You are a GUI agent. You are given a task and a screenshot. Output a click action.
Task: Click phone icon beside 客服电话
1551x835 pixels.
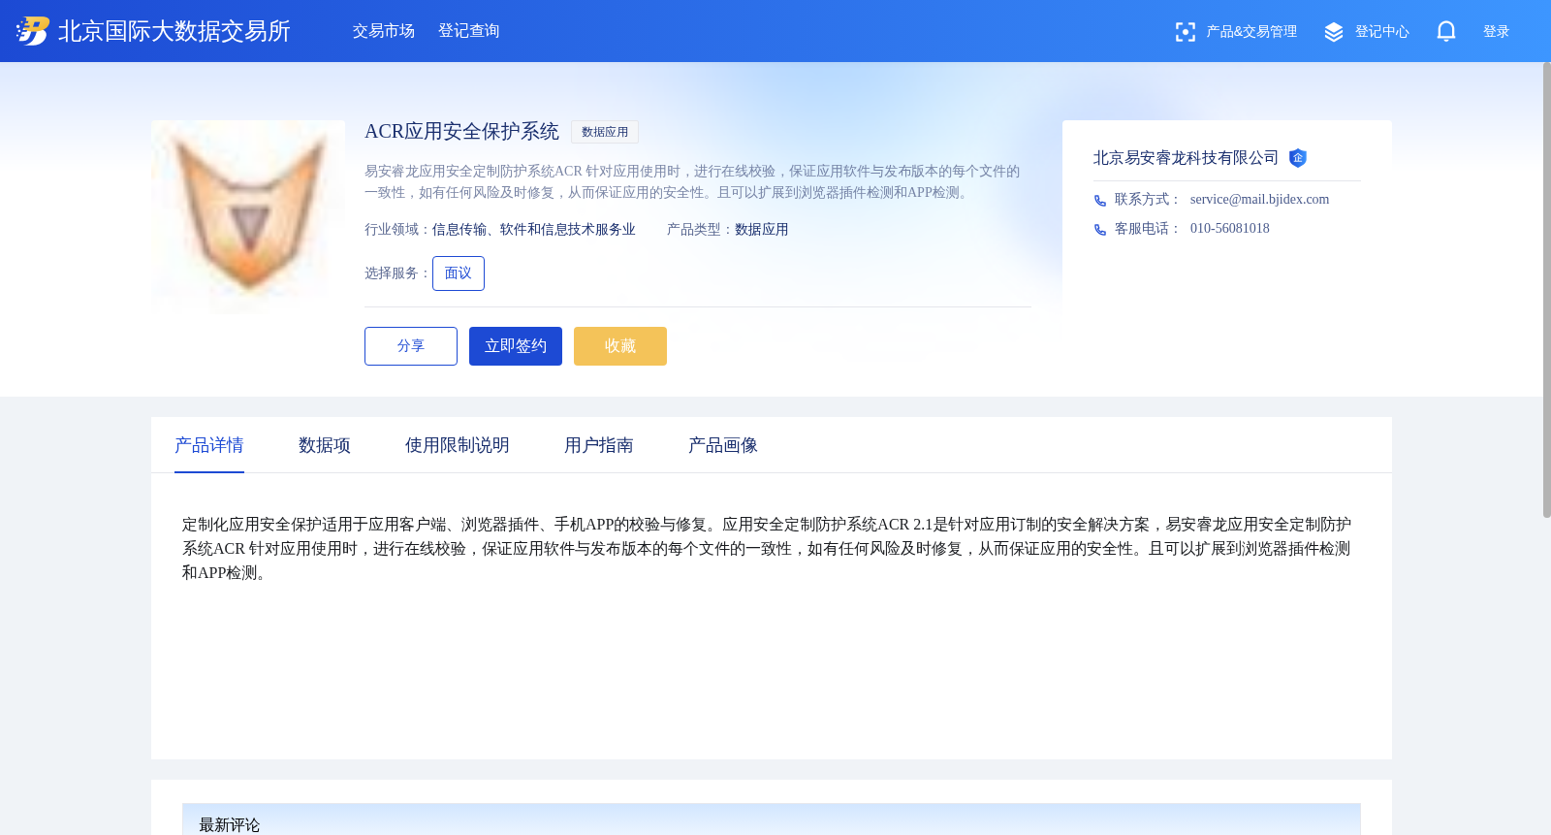point(1100,230)
